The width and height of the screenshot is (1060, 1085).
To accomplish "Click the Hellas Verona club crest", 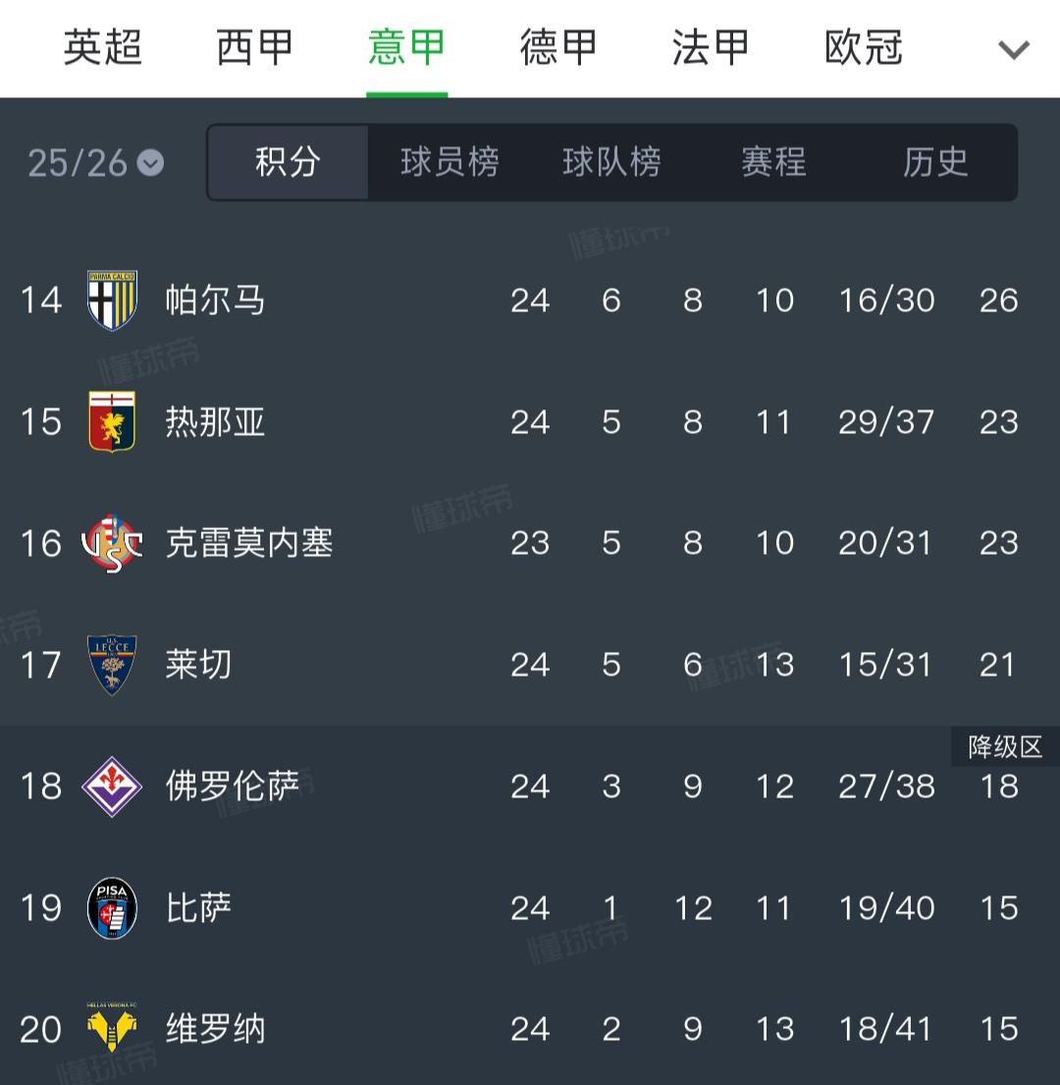I will pos(111,1029).
